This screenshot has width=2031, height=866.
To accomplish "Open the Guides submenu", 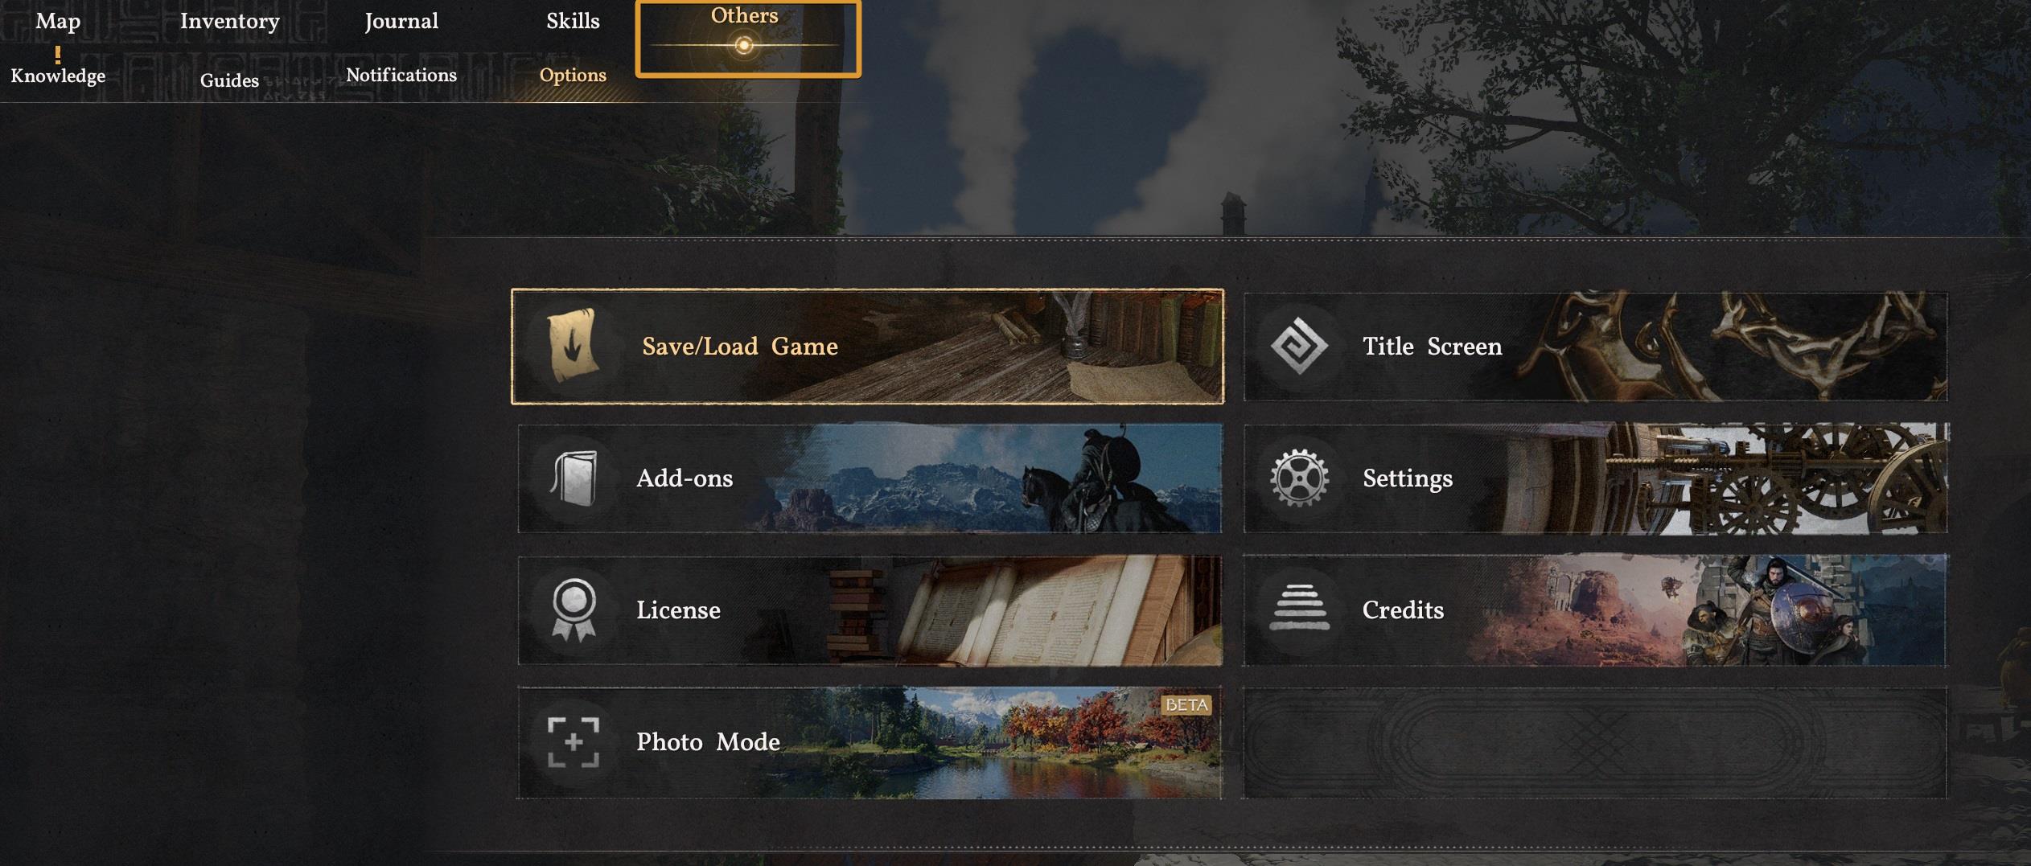I will tap(229, 80).
